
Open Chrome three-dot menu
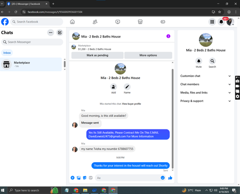[236, 12]
